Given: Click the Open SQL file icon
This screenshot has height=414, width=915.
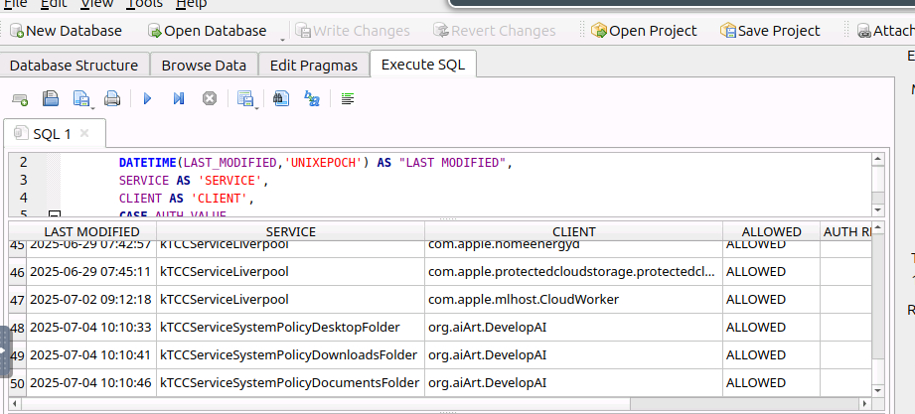Looking at the screenshot, I should click(51, 99).
